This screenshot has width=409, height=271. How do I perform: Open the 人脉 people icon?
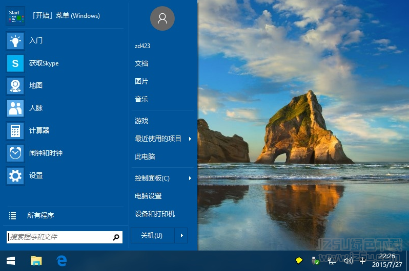tap(15, 108)
